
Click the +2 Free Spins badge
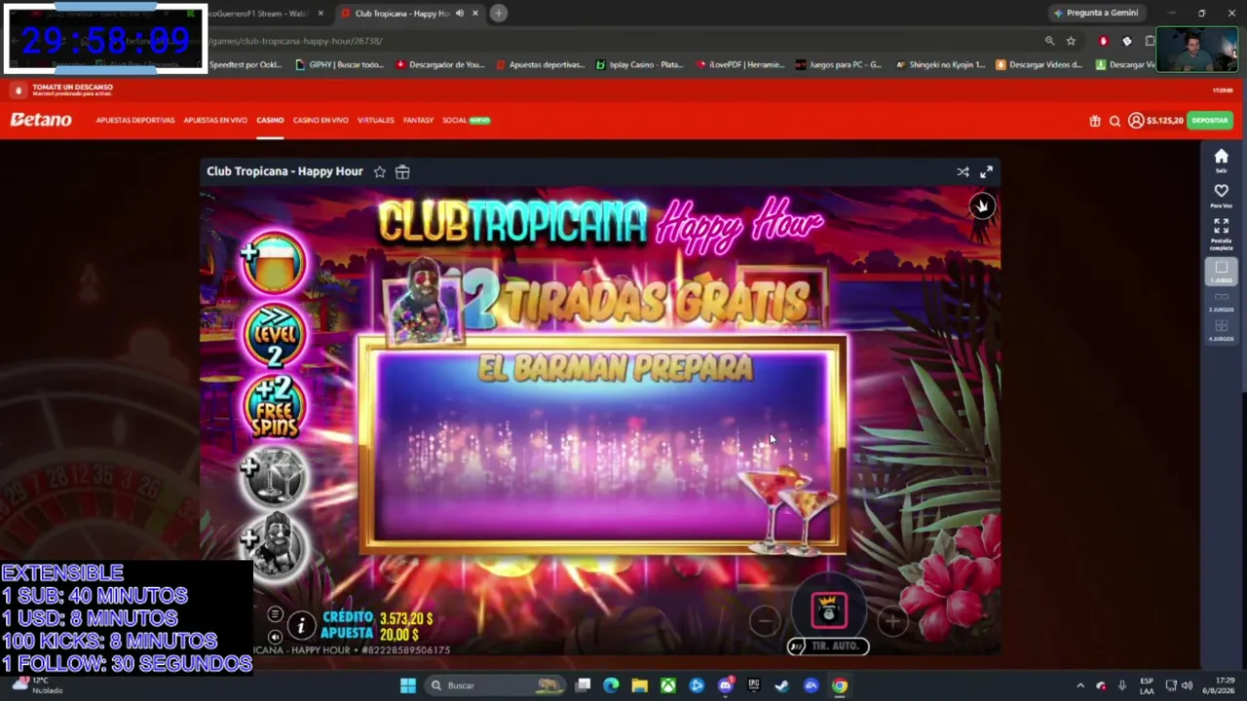point(274,407)
